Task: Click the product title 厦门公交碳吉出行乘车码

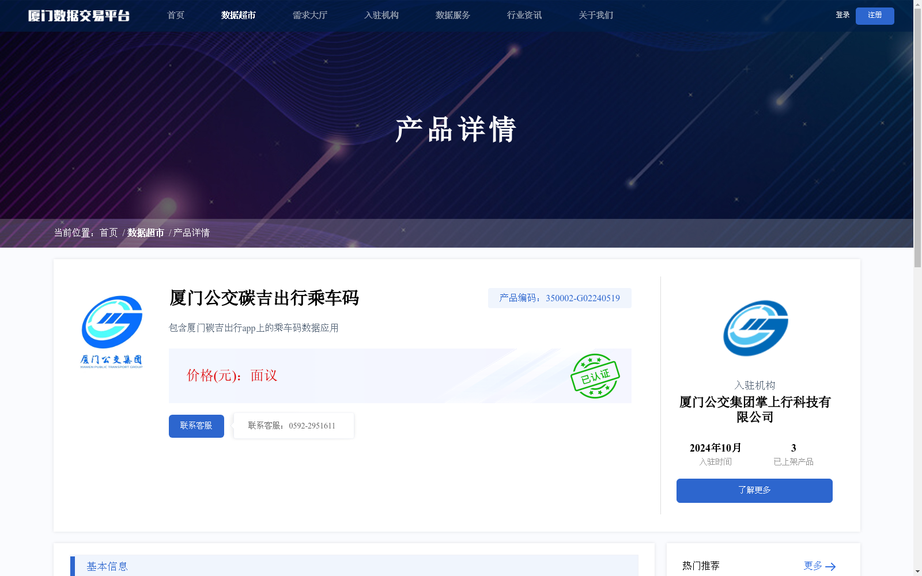Action: pyautogui.click(x=264, y=298)
